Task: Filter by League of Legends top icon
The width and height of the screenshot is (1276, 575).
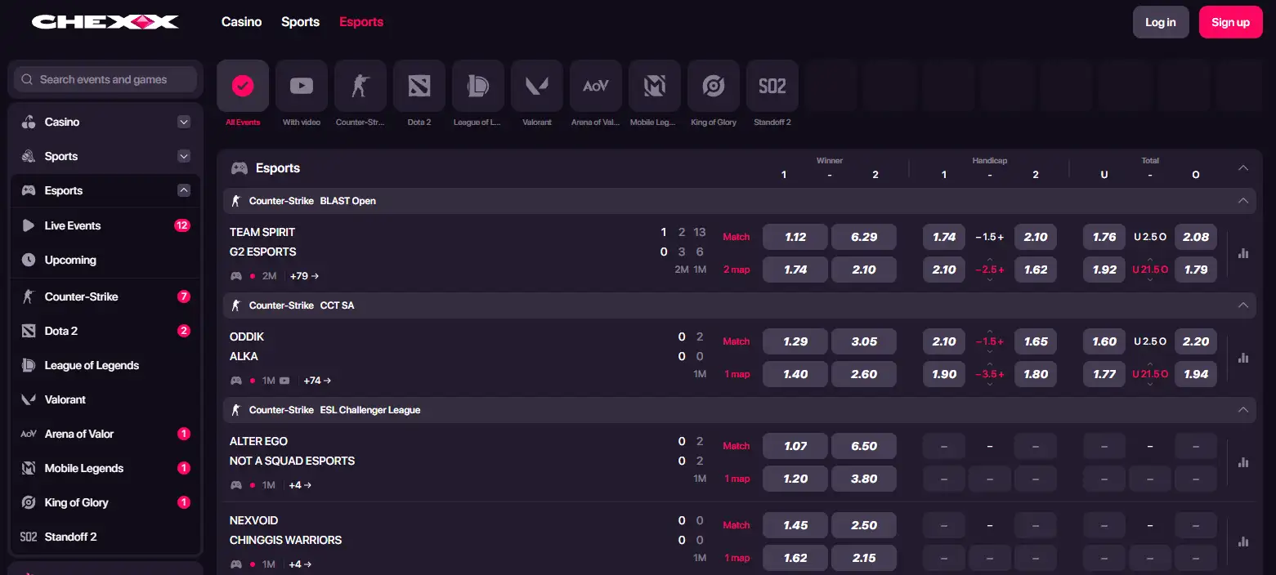Action: point(478,86)
